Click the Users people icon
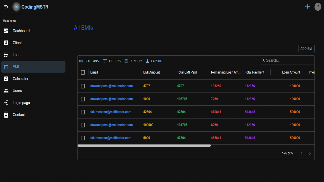The height and width of the screenshot is (182, 324). pyautogui.click(x=6, y=91)
